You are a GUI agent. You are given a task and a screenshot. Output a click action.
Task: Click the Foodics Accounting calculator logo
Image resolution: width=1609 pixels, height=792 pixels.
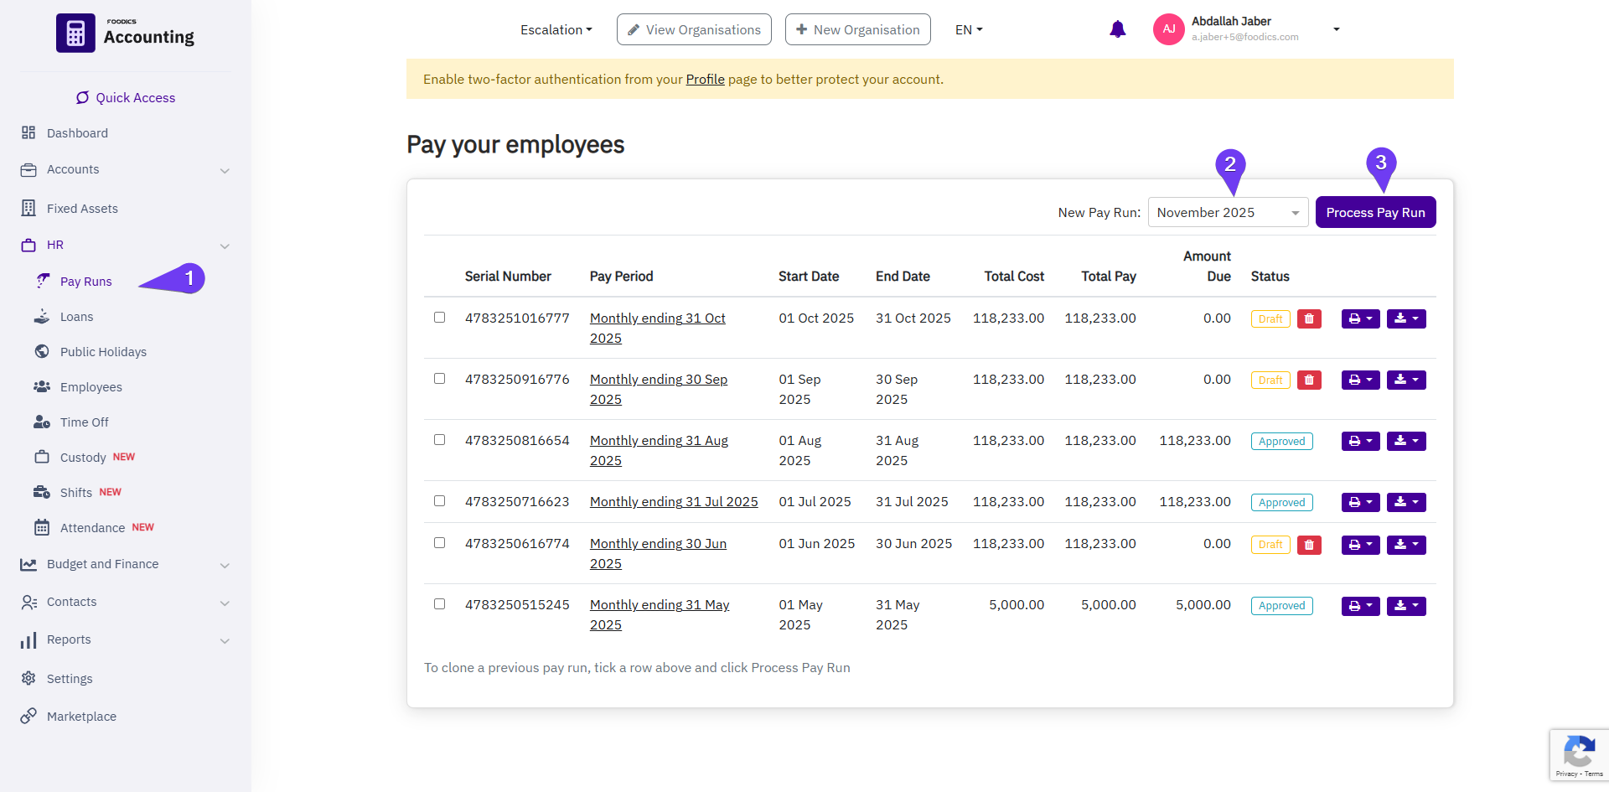click(x=75, y=34)
